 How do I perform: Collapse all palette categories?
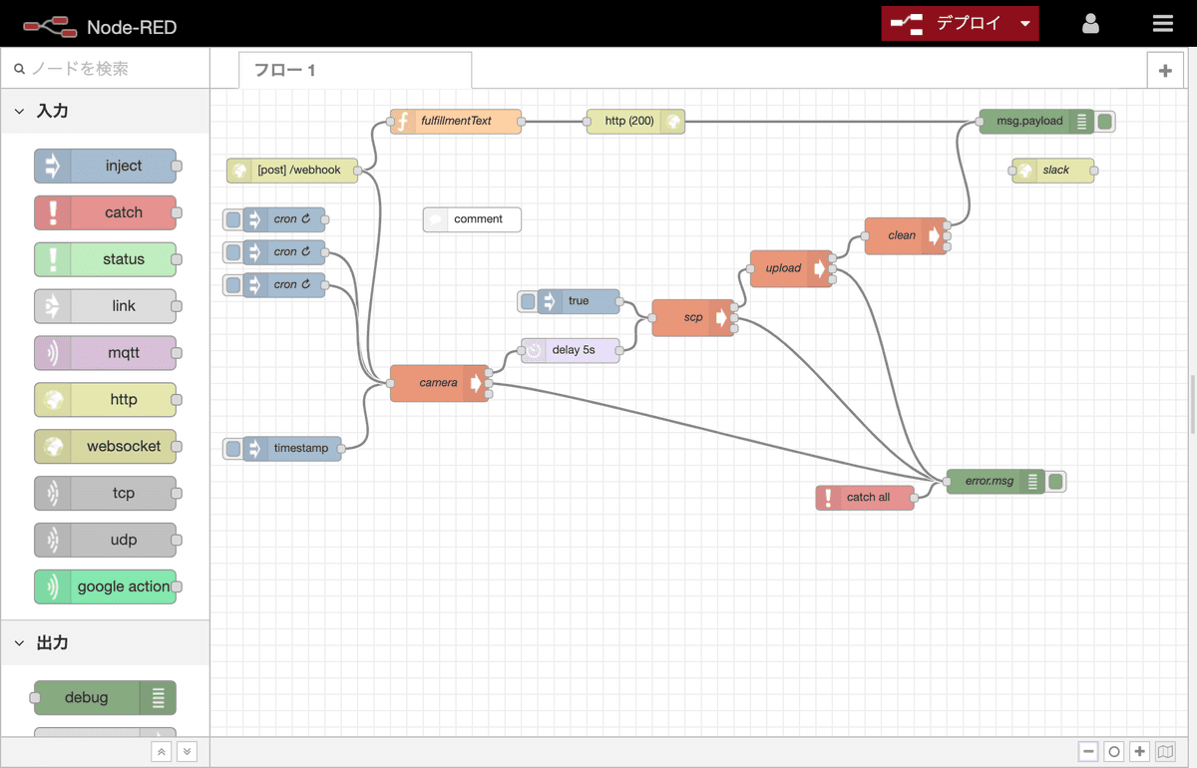(x=162, y=752)
